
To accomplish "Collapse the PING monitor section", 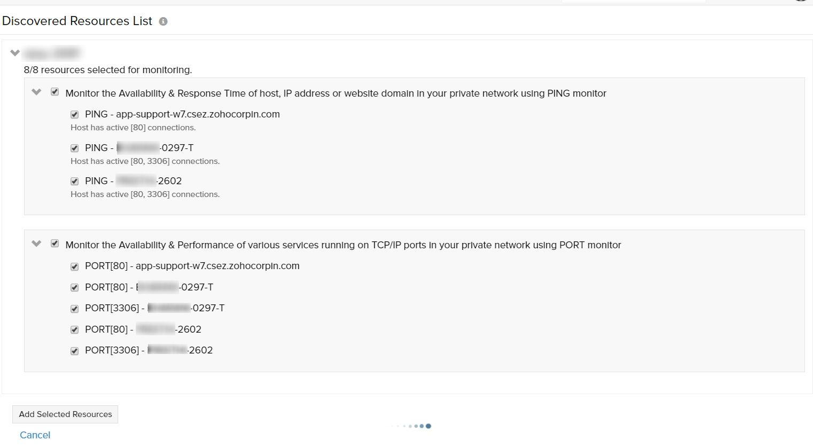I will pos(36,92).
